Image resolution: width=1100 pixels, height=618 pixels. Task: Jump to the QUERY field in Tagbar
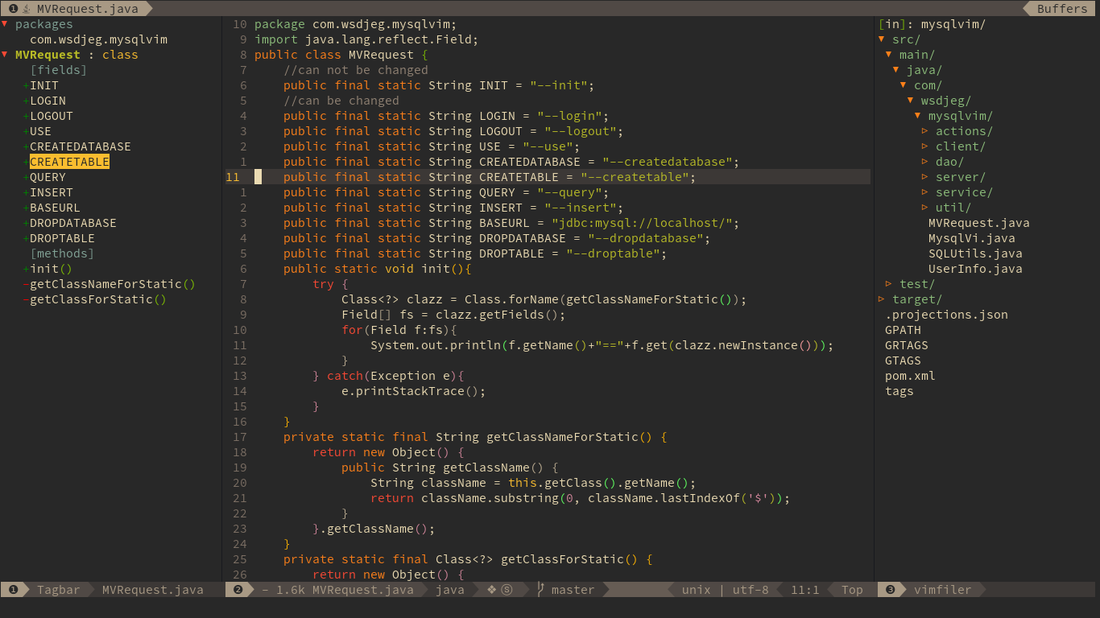pos(48,177)
